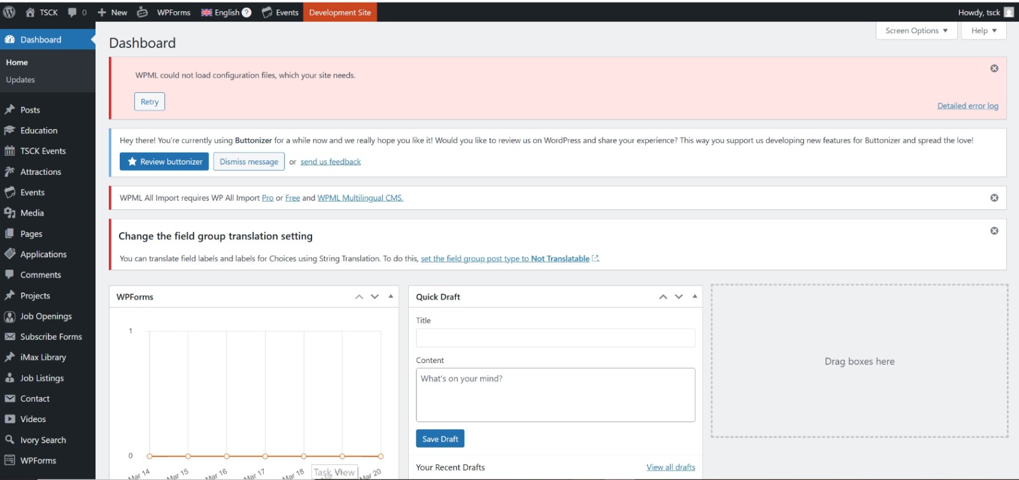Image resolution: width=1019 pixels, height=480 pixels.
Task: Click the Media icon in sidebar
Action: (10, 213)
